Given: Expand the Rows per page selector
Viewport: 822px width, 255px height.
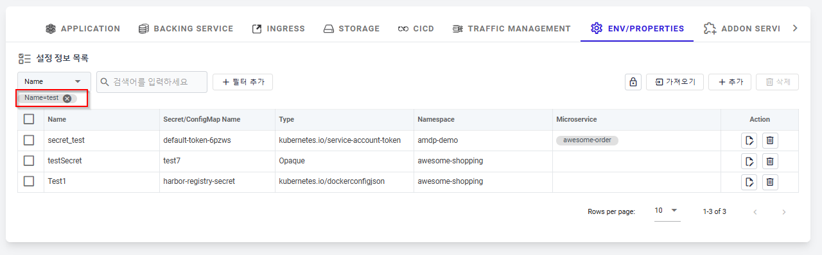Looking at the screenshot, I should click(x=667, y=211).
